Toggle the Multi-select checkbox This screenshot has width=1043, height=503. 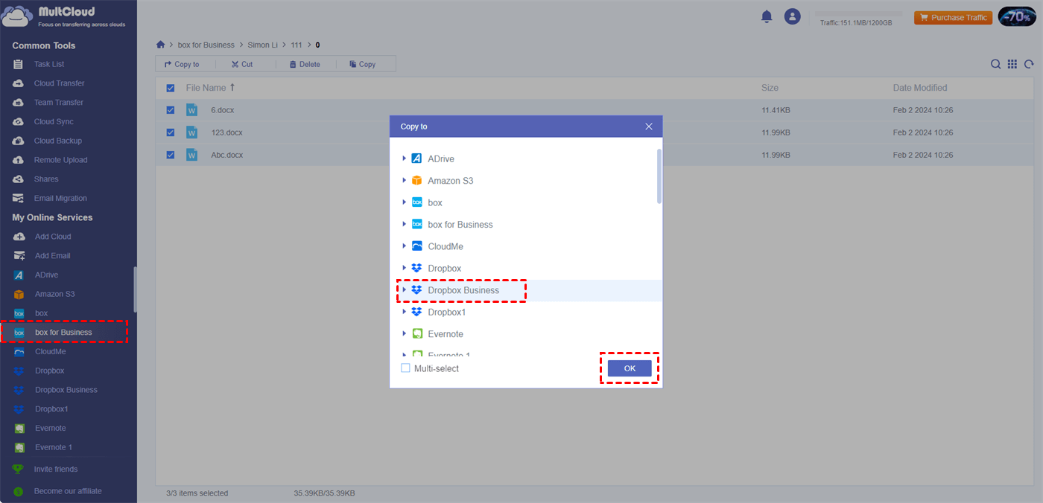pos(405,368)
